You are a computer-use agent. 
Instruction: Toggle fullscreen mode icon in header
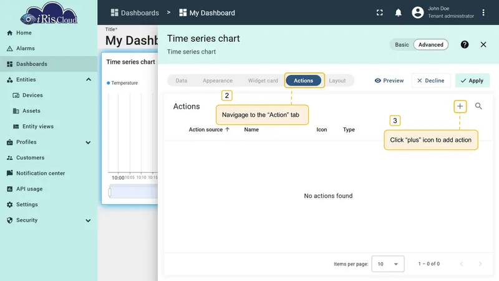point(380,12)
